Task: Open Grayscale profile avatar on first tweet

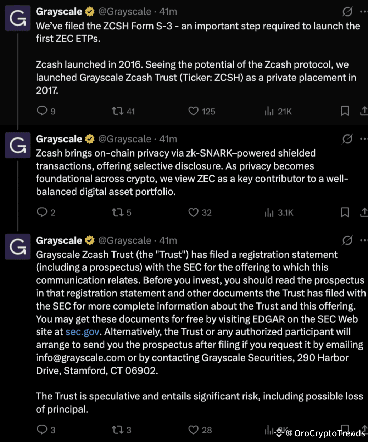Action: tap(18, 18)
